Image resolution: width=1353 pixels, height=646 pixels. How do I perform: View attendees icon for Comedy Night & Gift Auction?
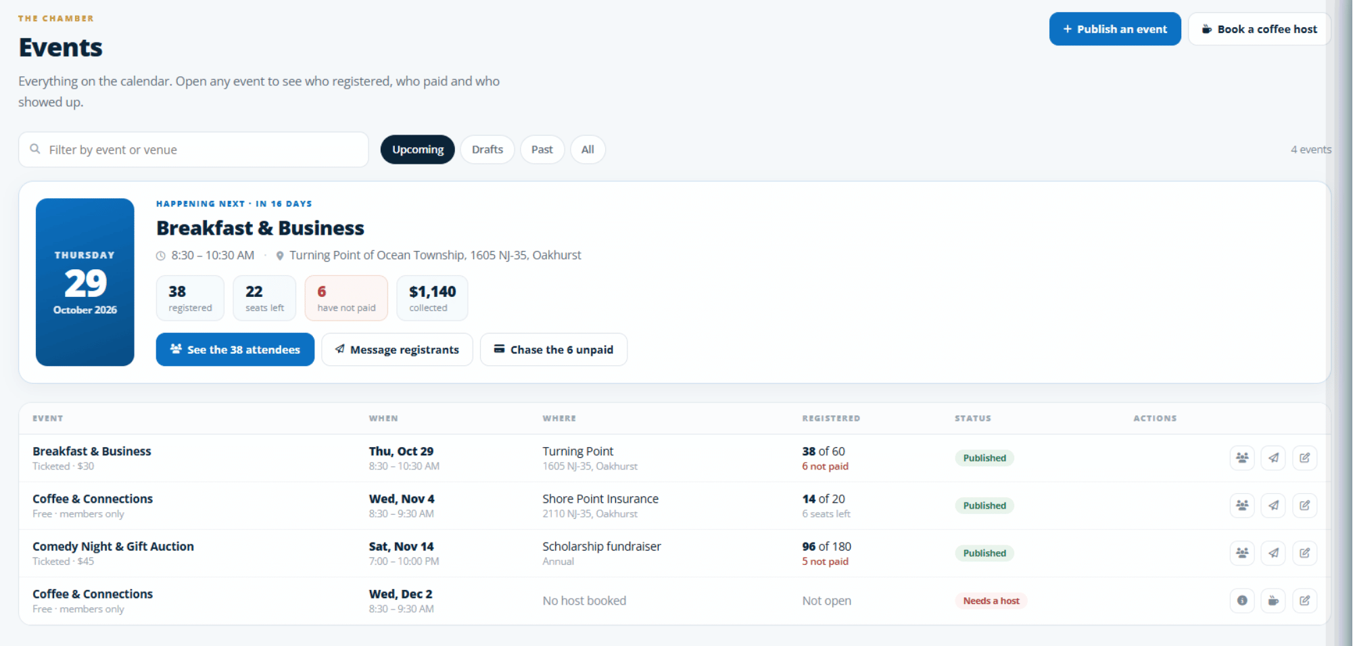click(x=1242, y=553)
